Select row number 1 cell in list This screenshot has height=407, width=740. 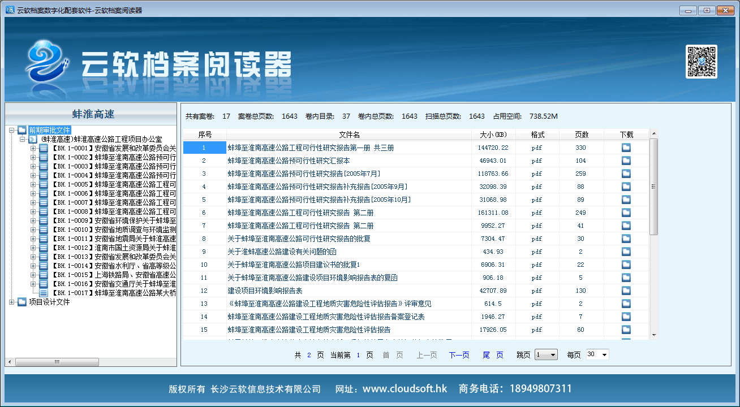pyautogui.click(x=204, y=148)
